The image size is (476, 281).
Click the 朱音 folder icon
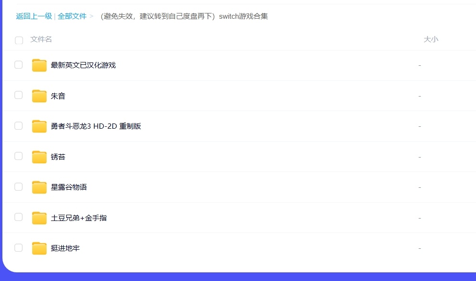tap(39, 96)
